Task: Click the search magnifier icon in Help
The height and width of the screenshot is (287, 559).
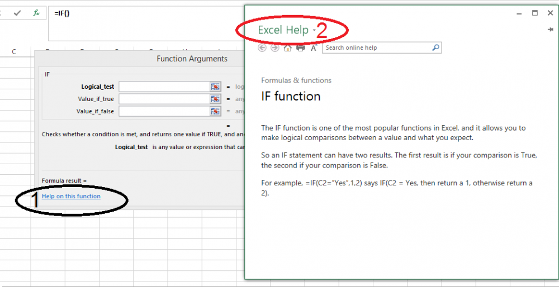Action: pyautogui.click(x=436, y=47)
